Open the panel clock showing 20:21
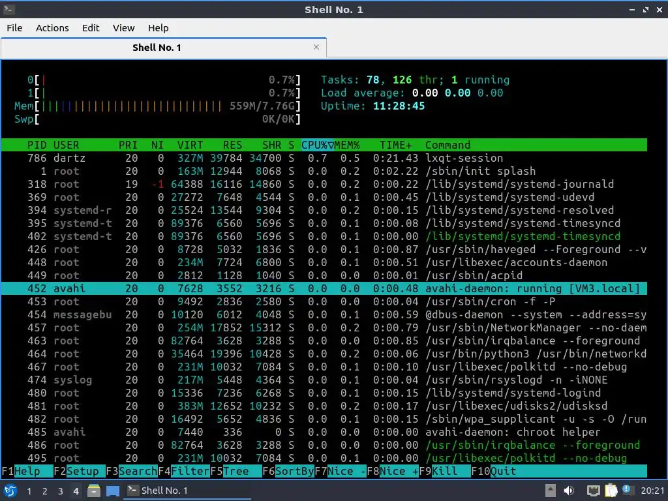 [x=652, y=491]
